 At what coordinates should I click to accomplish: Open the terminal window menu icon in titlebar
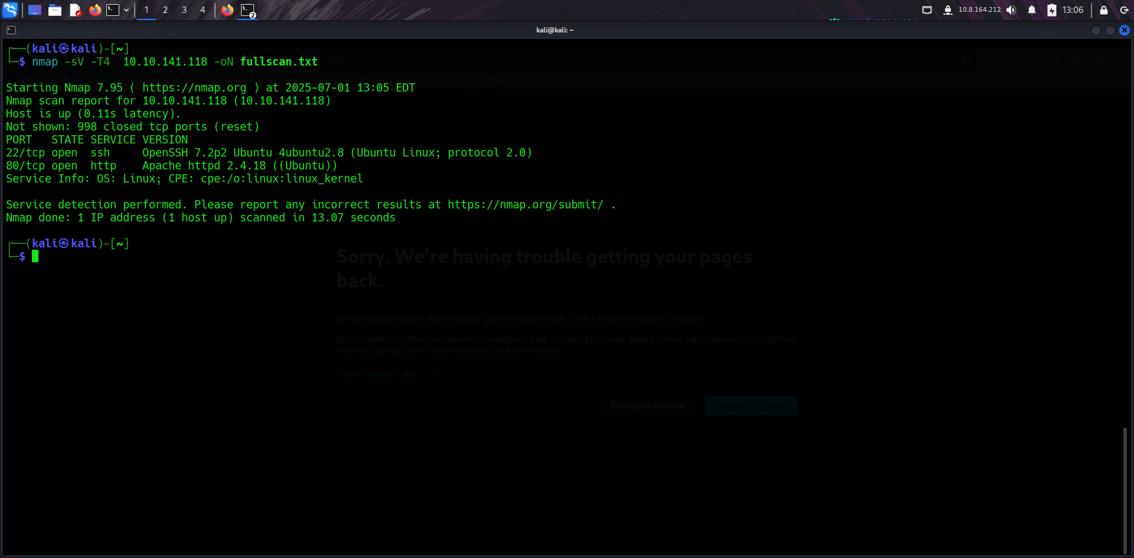pyautogui.click(x=11, y=30)
